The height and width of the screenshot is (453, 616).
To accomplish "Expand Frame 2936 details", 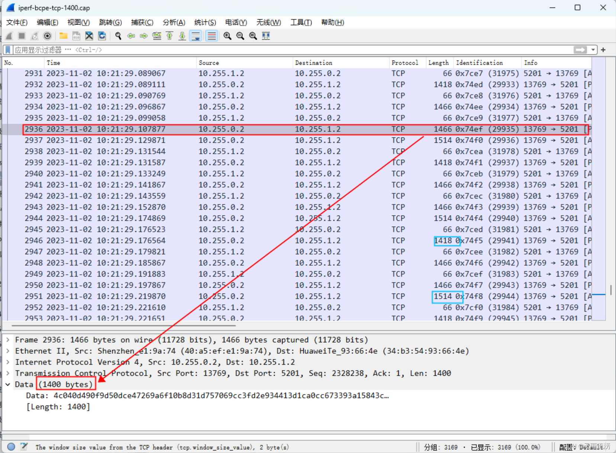I will click(x=8, y=339).
